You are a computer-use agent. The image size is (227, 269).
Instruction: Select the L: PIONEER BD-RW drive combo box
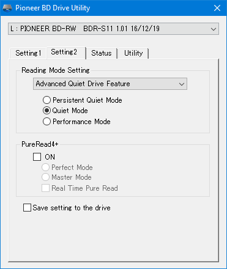(x=113, y=29)
